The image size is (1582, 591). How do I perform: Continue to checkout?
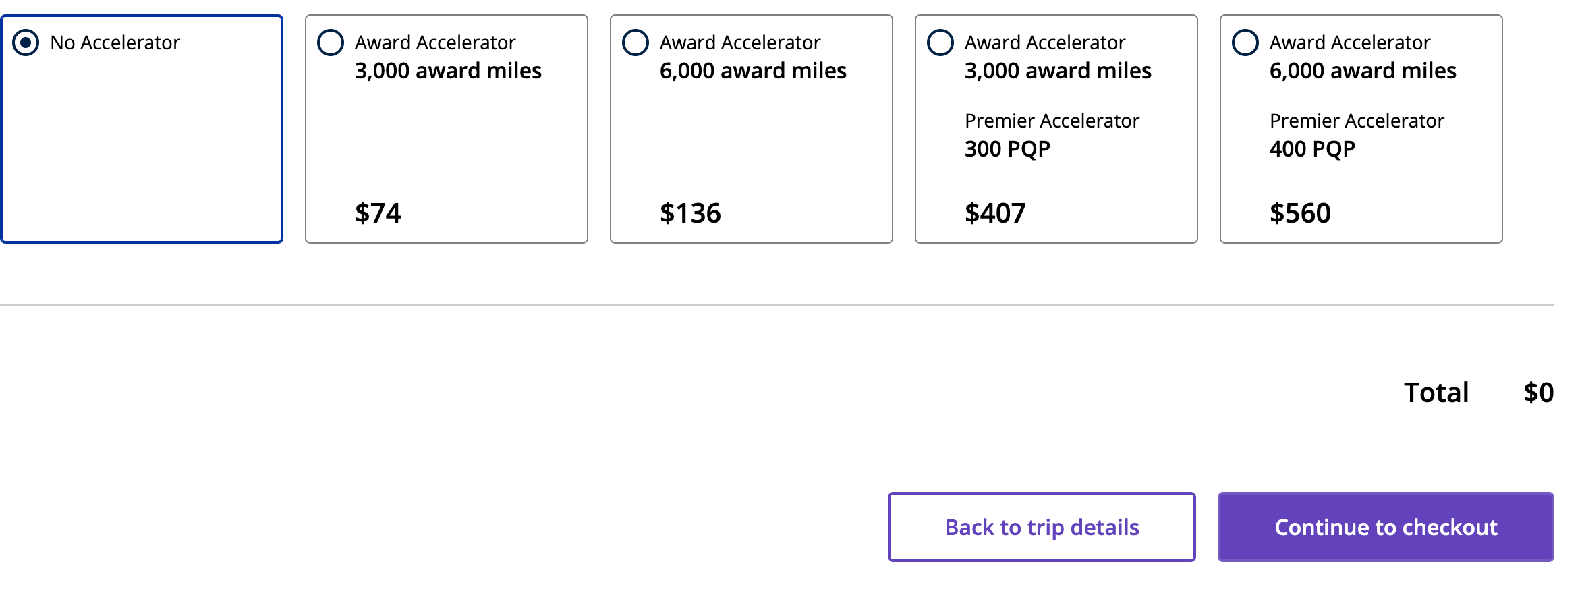coord(1386,527)
